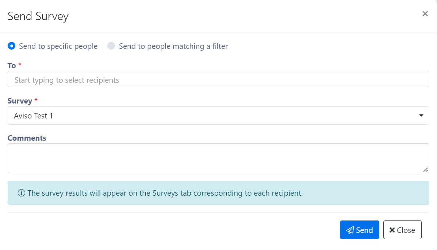The width and height of the screenshot is (437, 250).
Task: Focus the To recipients input field
Action: point(218,79)
